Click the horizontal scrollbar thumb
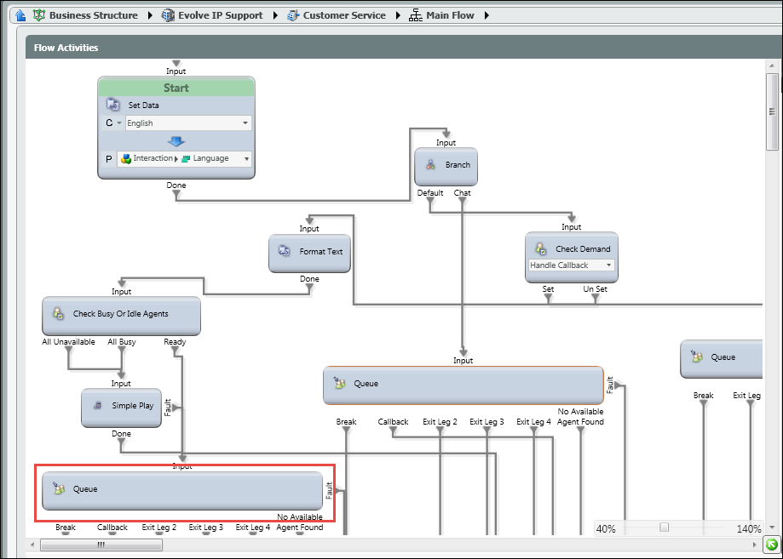The image size is (783, 559). click(101, 545)
